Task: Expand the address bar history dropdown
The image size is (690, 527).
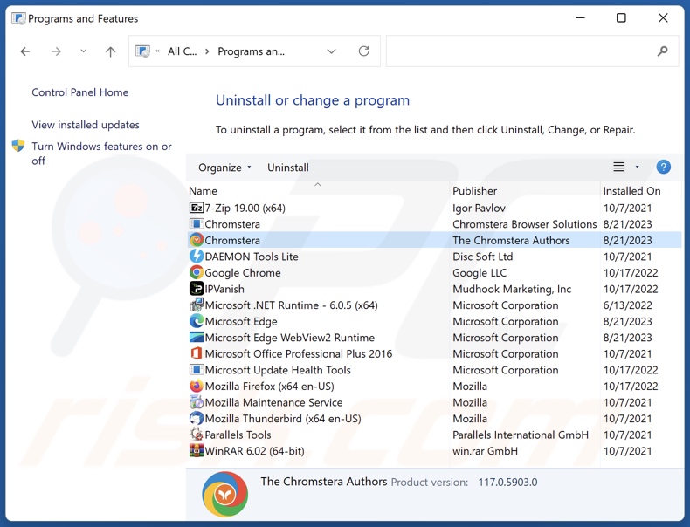Action: click(331, 51)
